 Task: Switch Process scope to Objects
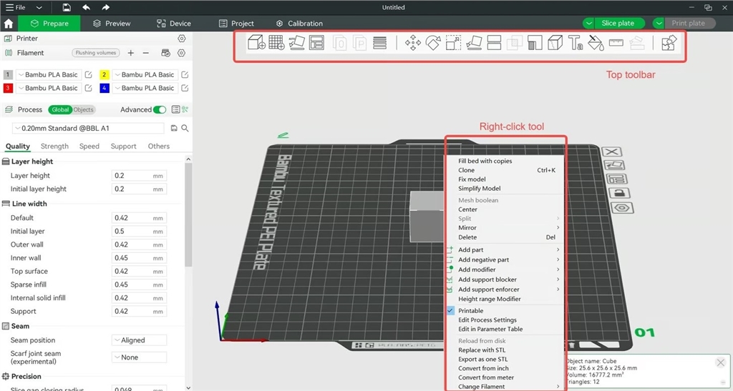coord(83,109)
